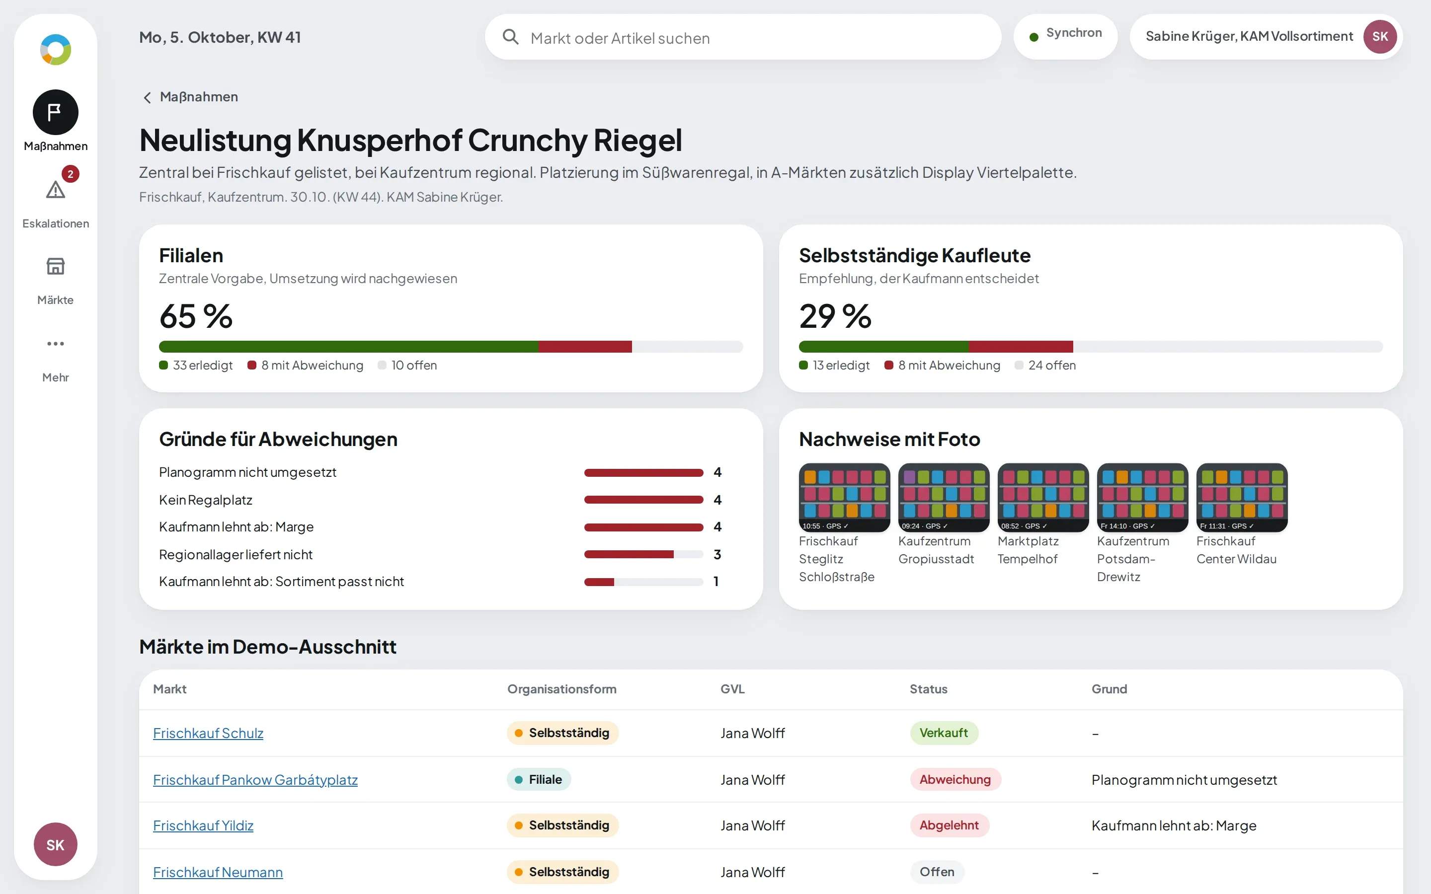
Task: Open the Mehr three-dots menu
Action: click(56, 344)
